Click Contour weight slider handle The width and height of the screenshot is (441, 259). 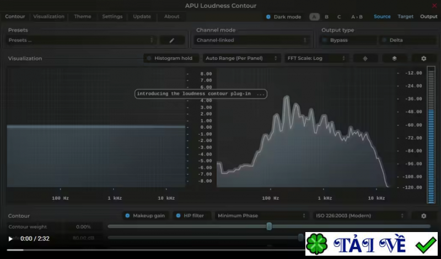(269, 226)
